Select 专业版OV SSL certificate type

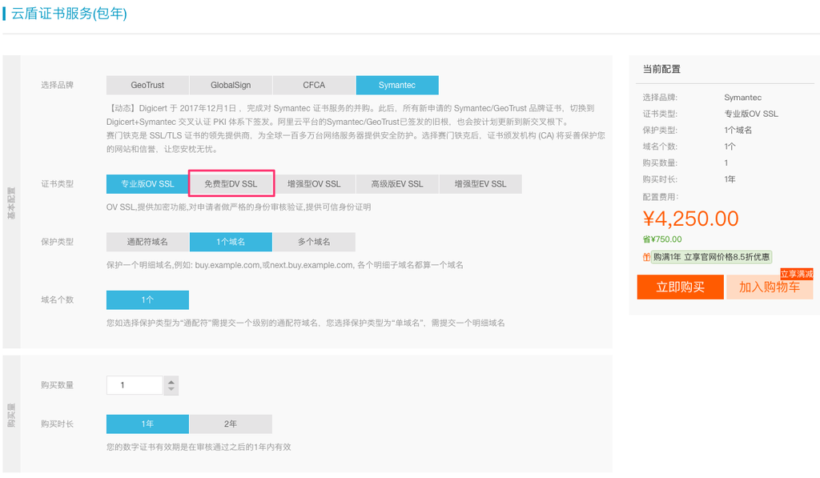[x=147, y=184]
